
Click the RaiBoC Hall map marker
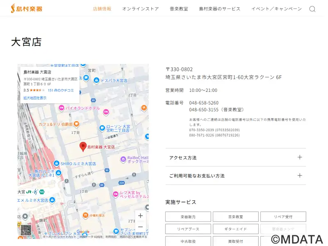pos(123,159)
